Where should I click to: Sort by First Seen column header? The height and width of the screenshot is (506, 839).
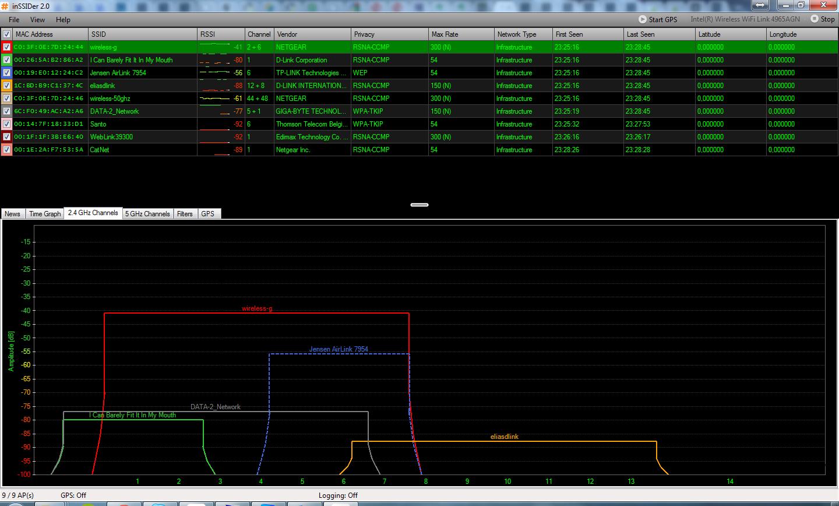click(588, 34)
